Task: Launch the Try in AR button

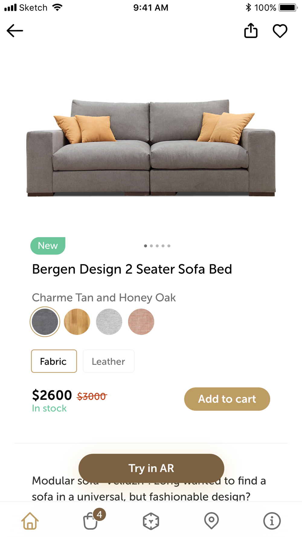Action: (151, 468)
